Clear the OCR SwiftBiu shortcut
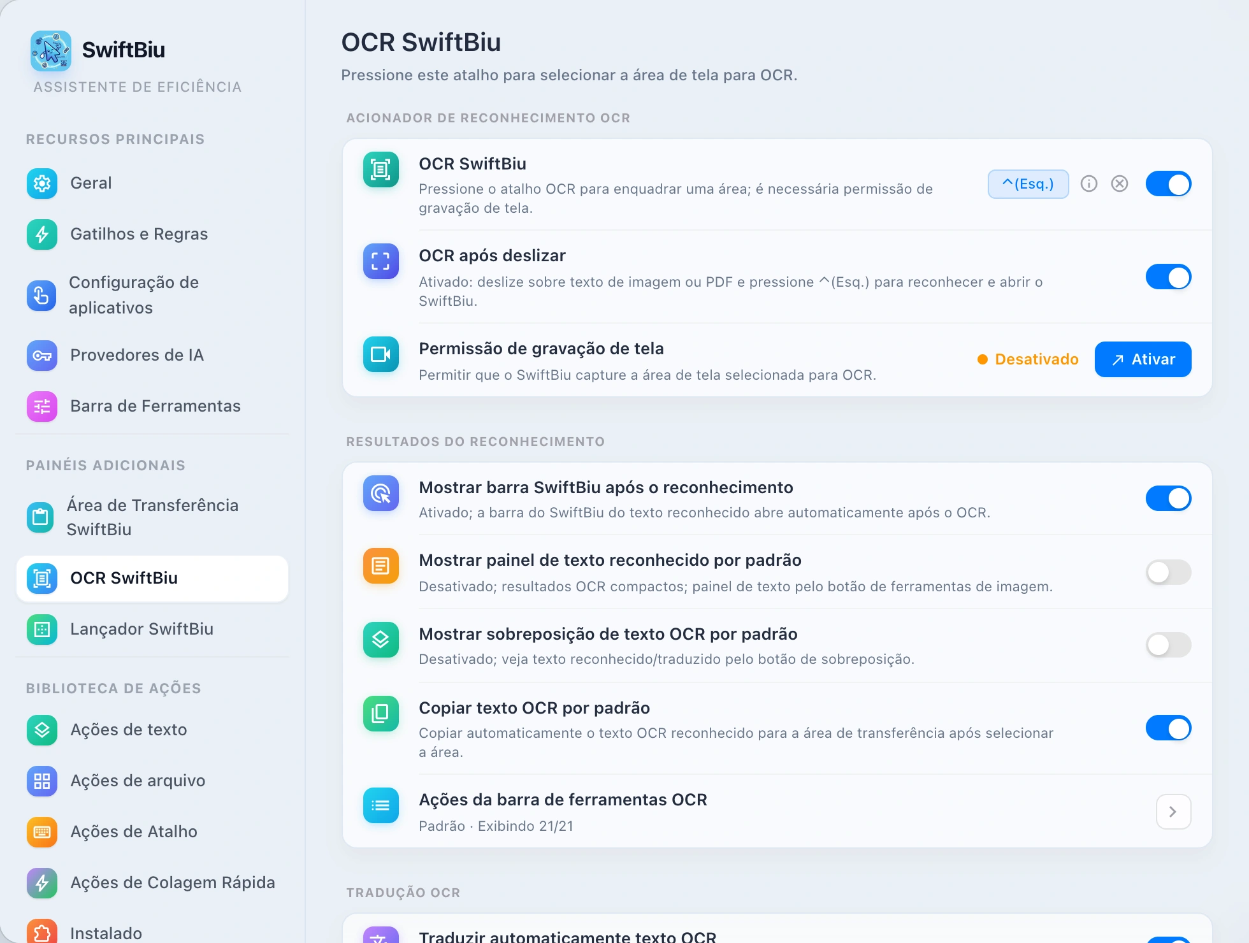 (1120, 184)
